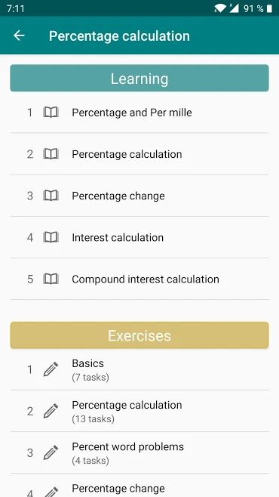Tap book icon for Compound interest calculation
Screen dimensions: 279x497
[51, 279]
